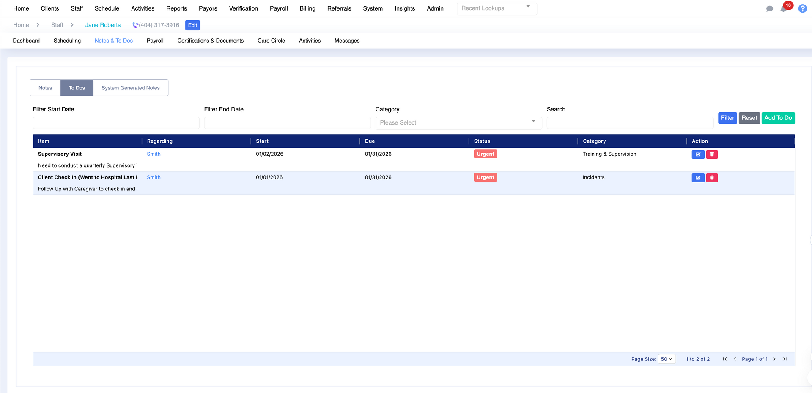Open the Reports menu
This screenshot has height=393, width=812.
176,8
